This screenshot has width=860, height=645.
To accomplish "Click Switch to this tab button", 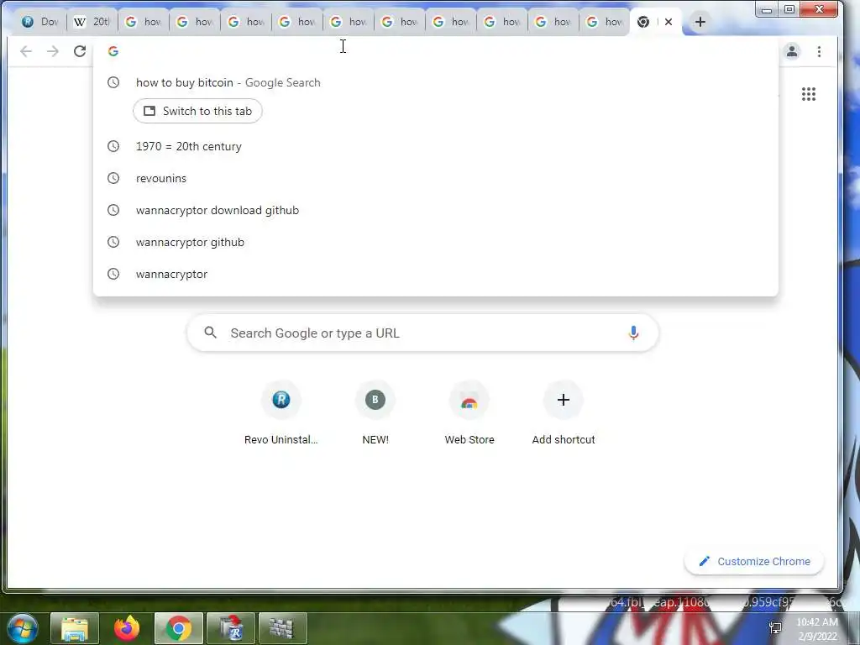I will [x=197, y=112].
